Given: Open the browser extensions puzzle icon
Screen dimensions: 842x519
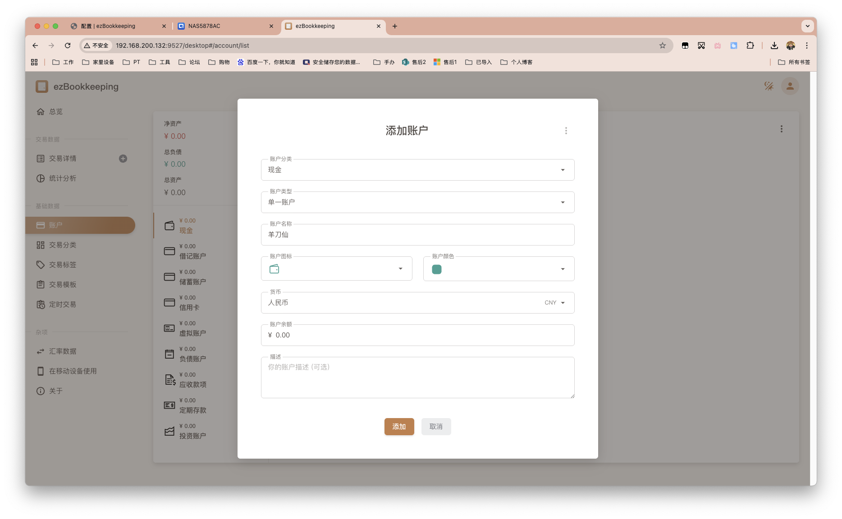Looking at the screenshot, I should 750,46.
